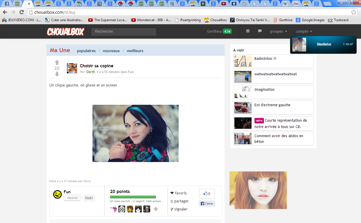Click the Fun category smiley icon
The width and height of the screenshot is (361, 223).
pyautogui.click(x=57, y=195)
